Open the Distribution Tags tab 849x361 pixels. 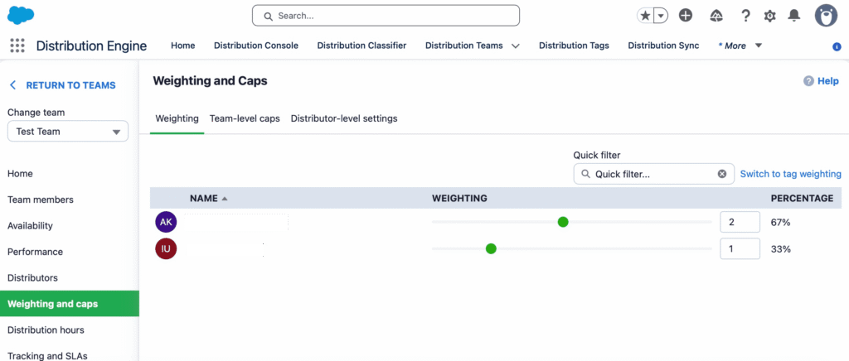574,46
